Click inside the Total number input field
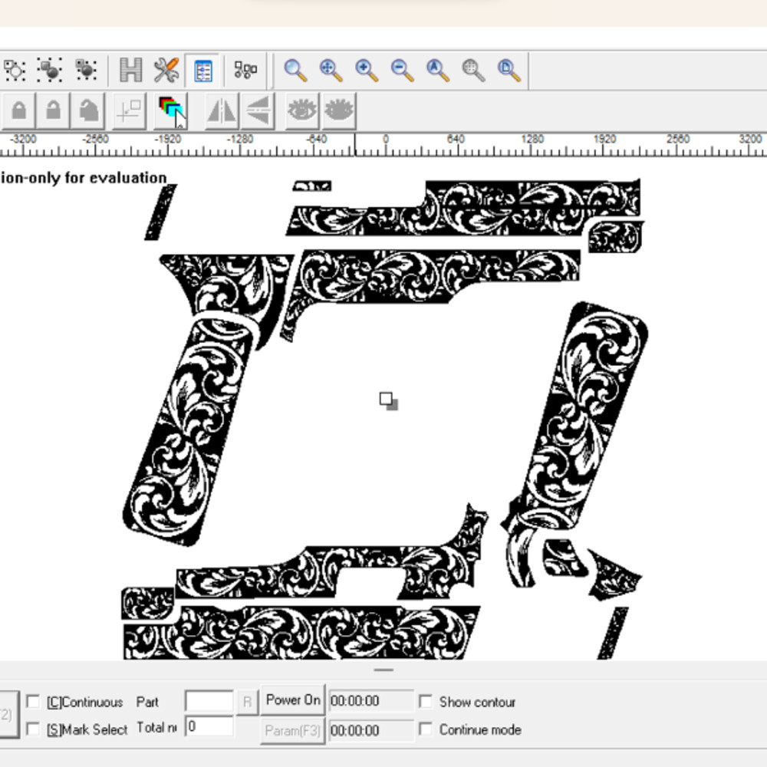The image size is (767, 767). pos(209,727)
